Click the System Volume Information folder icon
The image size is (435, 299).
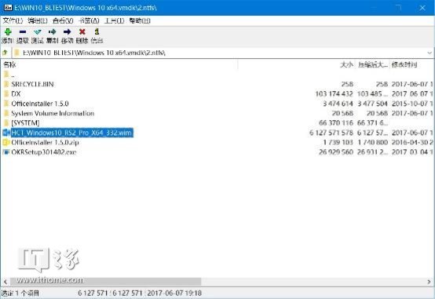pyautogui.click(x=6, y=113)
